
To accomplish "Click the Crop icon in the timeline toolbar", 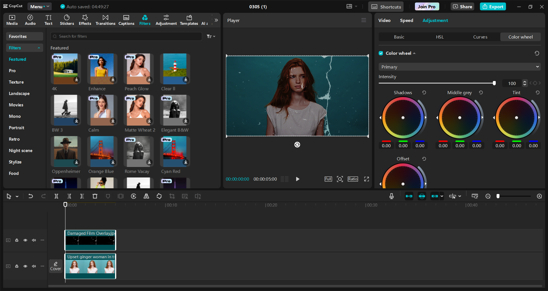I will [172, 196].
